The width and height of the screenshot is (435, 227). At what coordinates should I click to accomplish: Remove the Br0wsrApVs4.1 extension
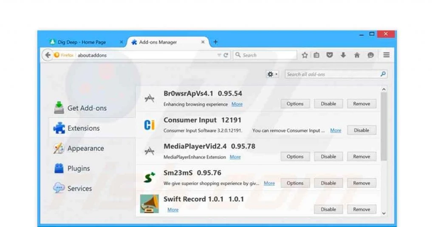coord(362,104)
